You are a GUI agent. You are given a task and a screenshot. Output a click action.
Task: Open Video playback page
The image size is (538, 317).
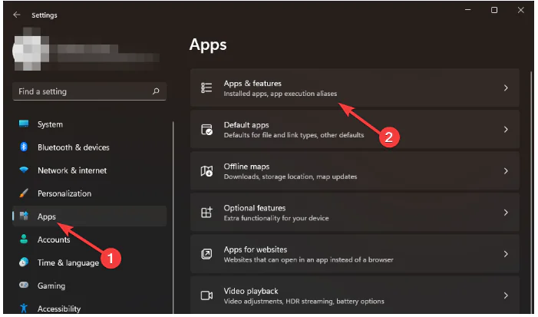click(355, 296)
